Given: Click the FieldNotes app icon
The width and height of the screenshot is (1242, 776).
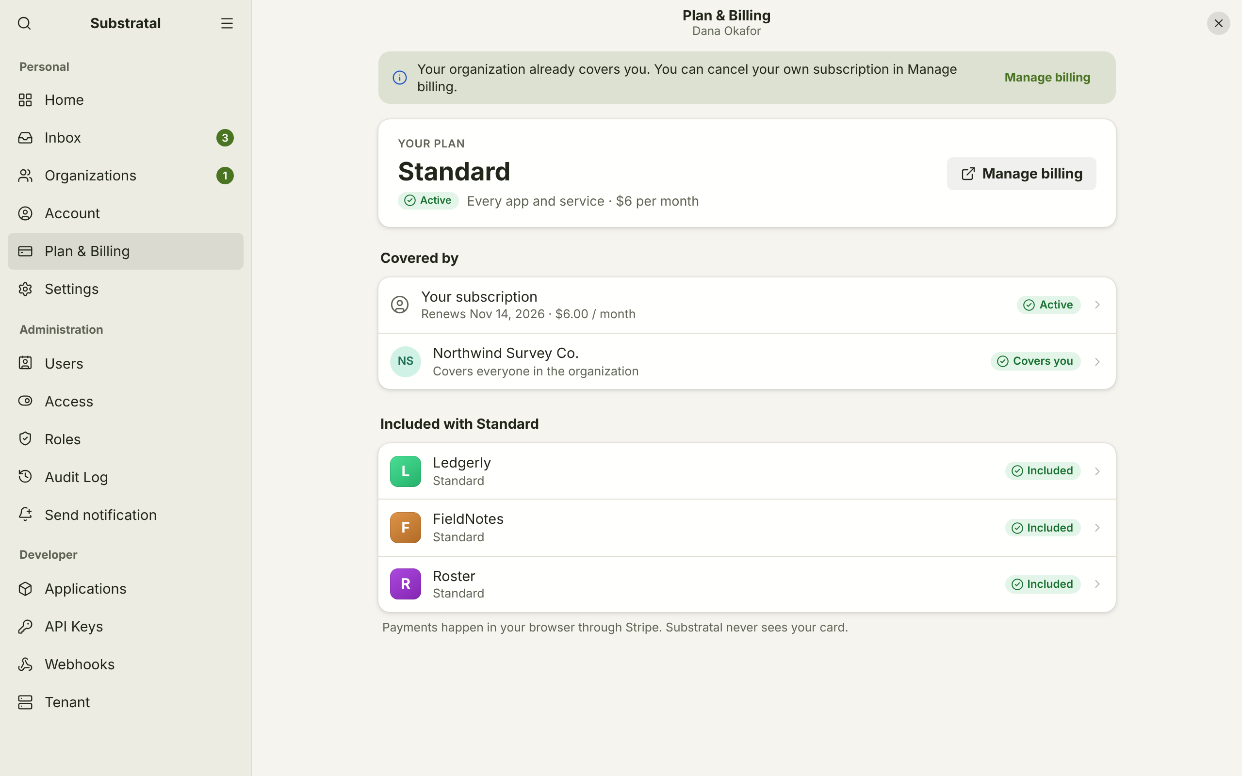Looking at the screenshot, I should click(x=406, y=528).
